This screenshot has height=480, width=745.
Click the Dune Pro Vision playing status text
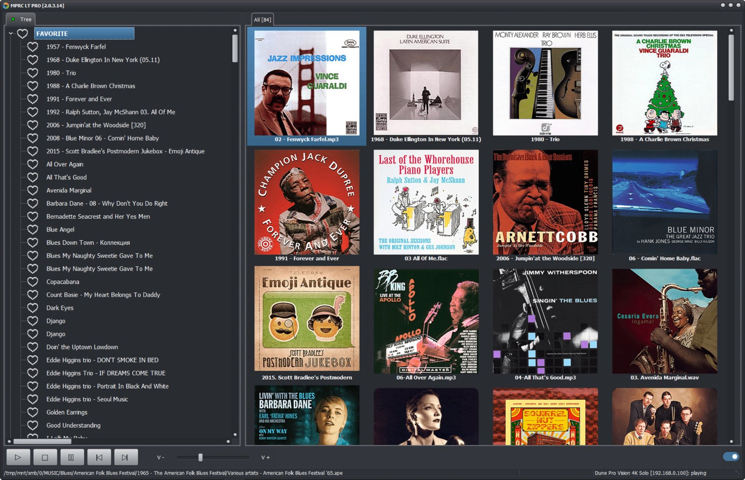(650, 473)
